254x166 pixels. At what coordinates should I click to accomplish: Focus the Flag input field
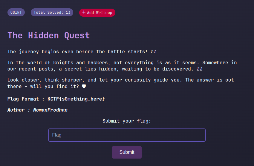click(x=127, y=135)
